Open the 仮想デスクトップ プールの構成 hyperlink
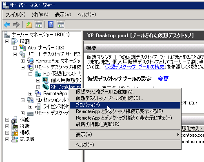 (x=135, y=67)
